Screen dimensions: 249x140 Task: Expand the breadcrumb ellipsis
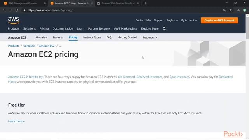pos(60,46)
